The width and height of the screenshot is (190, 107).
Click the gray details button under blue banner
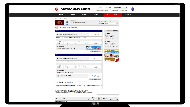[96, 51]
